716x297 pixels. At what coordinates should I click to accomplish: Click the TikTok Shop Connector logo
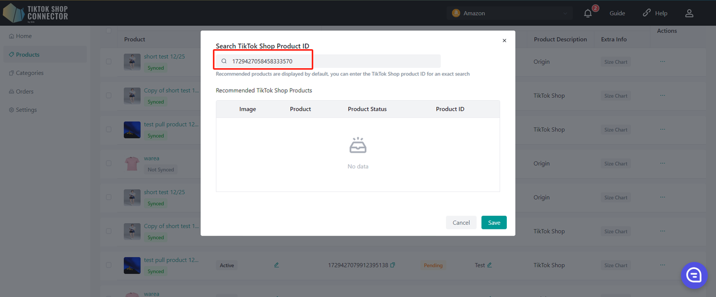(x=36, y=13)
